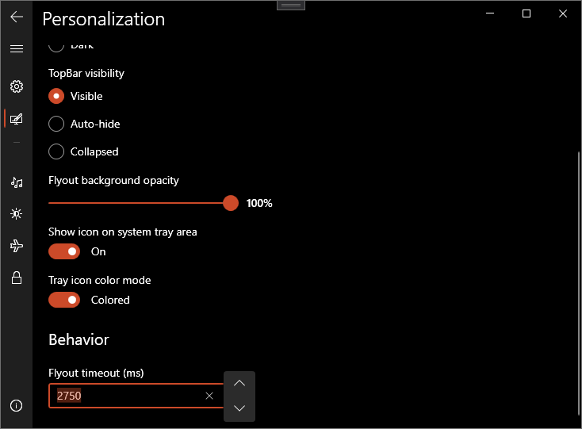Decrease Flyout timeout with down chevron

coord(239,408)
